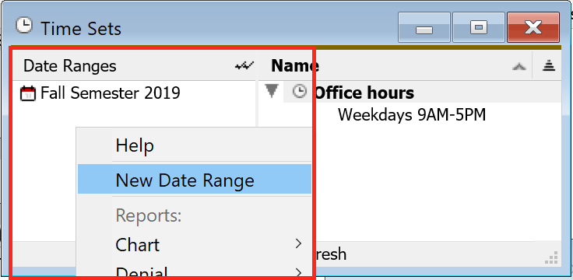Select the Weekdays 9AM-5PM entry
The image size is (573, 280).
pyautogui.click(x=412, y=115)
